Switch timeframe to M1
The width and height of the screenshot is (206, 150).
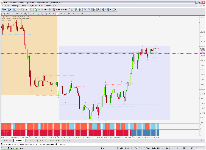tap(49, 13)
